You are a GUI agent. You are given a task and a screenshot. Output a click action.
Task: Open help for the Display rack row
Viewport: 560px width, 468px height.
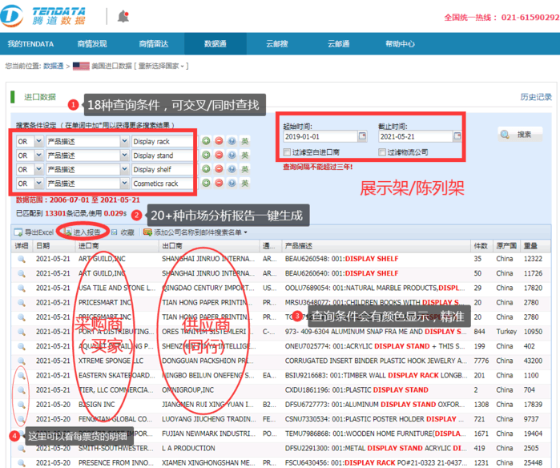click(232, 141)
